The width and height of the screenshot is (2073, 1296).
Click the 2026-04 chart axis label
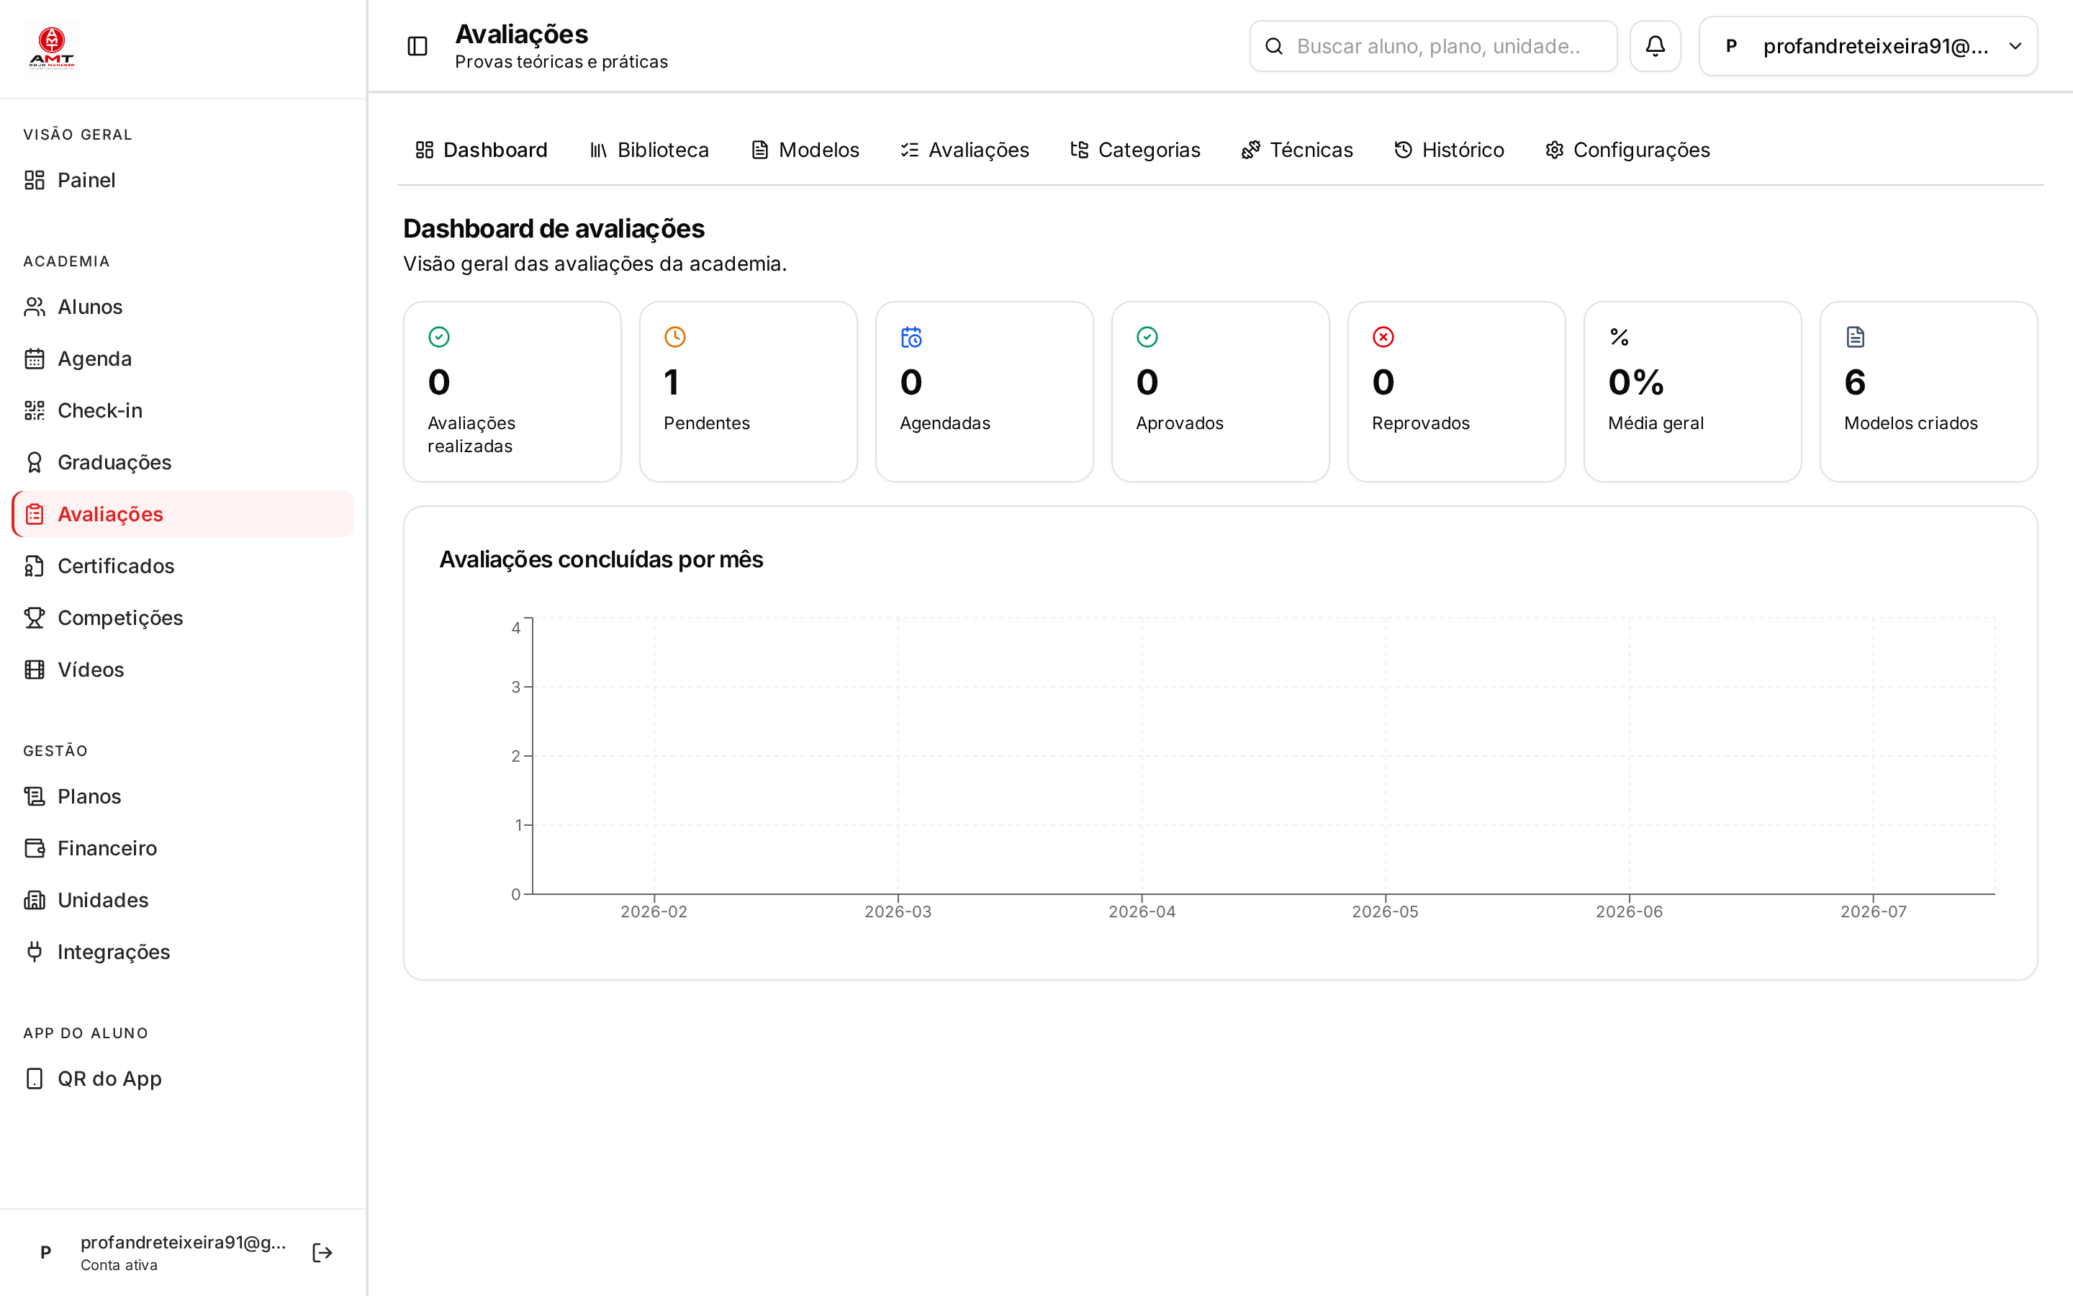coord(1142,912)
